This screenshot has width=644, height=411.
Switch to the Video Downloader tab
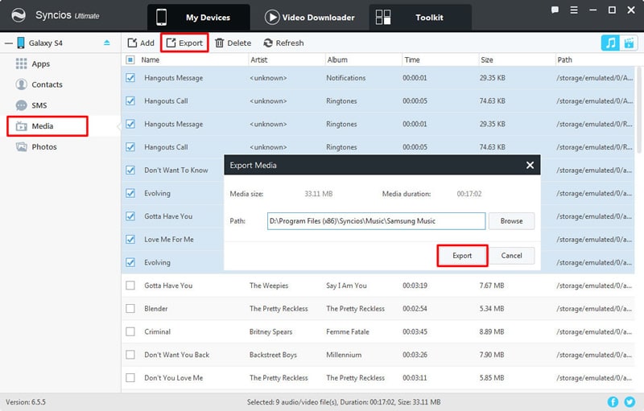point(310,17)
